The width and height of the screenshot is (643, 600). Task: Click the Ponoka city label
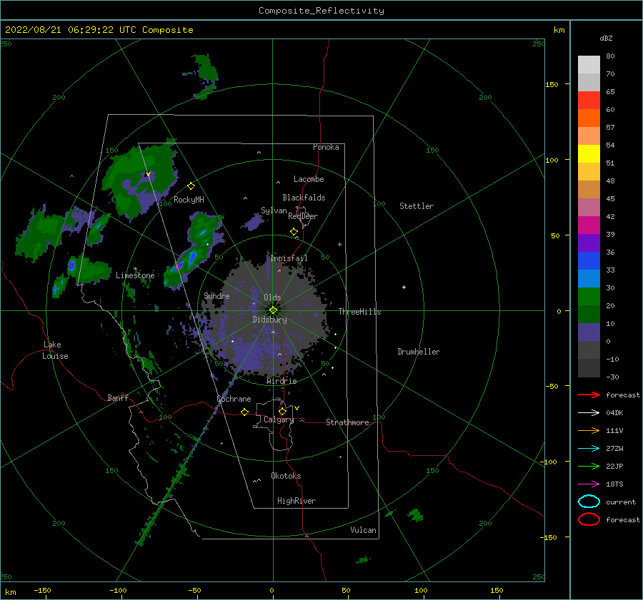pos(326,147)
